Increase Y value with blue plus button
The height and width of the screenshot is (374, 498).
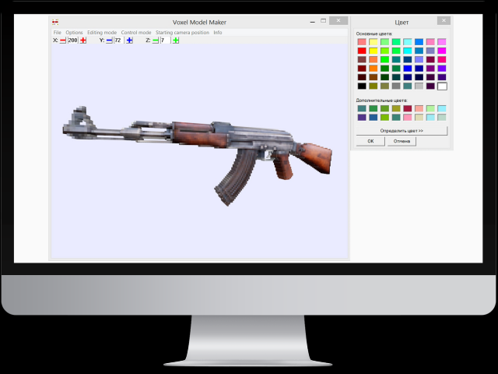(x=130, y=41)
